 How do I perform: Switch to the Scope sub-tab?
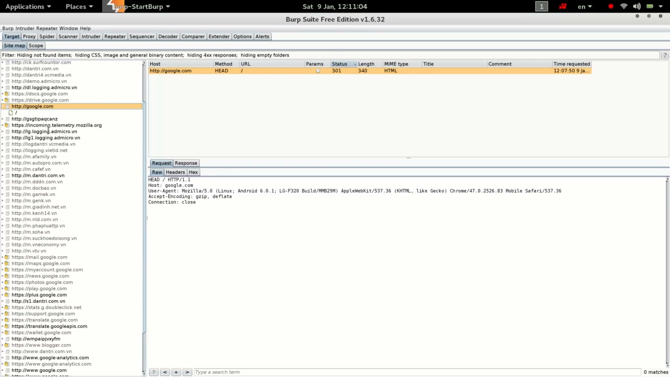36,46
